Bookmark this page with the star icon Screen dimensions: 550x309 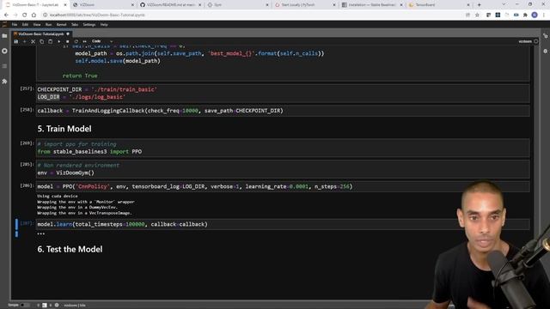coord(477,15)
